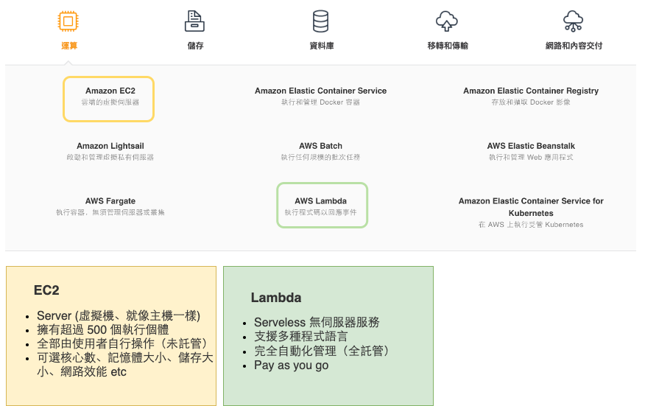645x406 pixels.
Task: Click '執行任何規模的批次任務' description text
Action: click(x=320, y=157)
